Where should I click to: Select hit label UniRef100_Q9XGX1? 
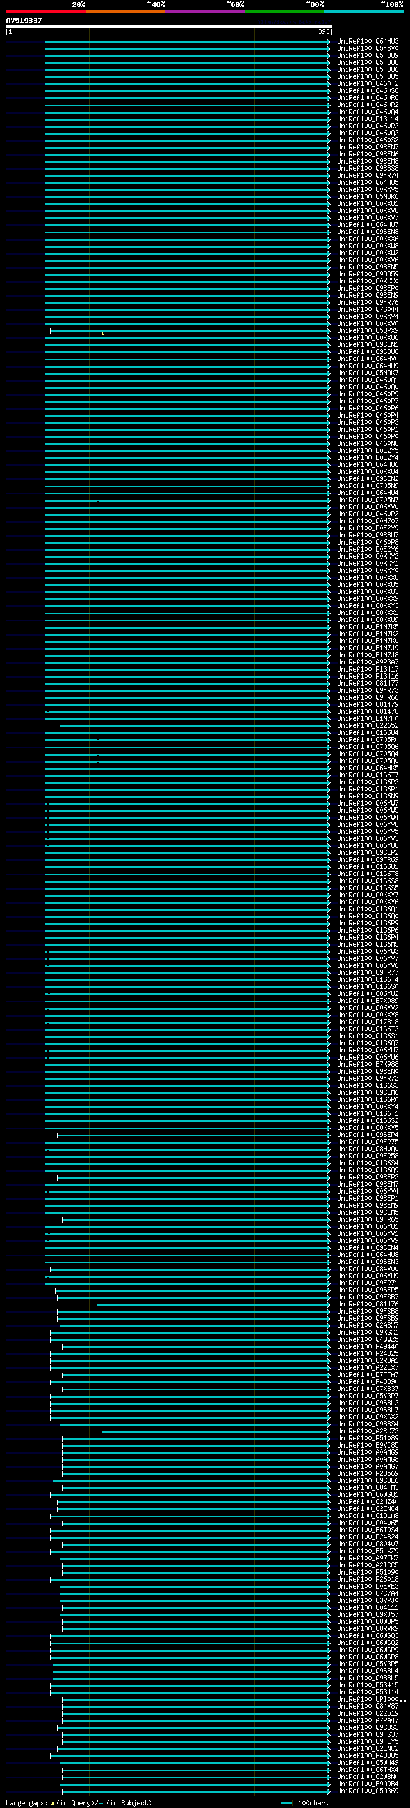tap(368, 1333)
